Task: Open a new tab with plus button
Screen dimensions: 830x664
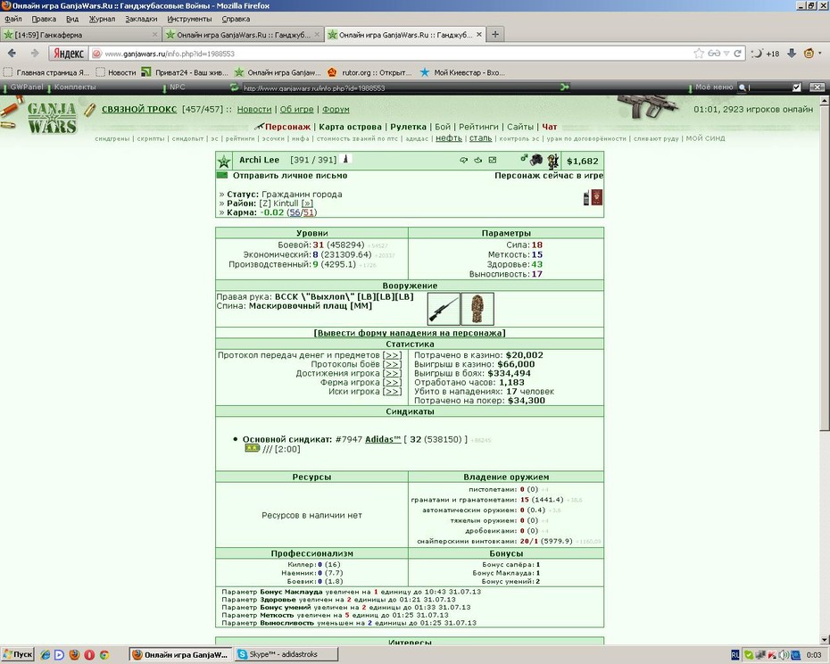Action: click(495, 35)
